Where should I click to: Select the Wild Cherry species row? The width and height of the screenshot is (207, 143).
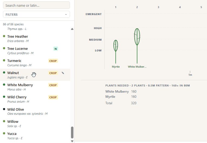(35, 99)
